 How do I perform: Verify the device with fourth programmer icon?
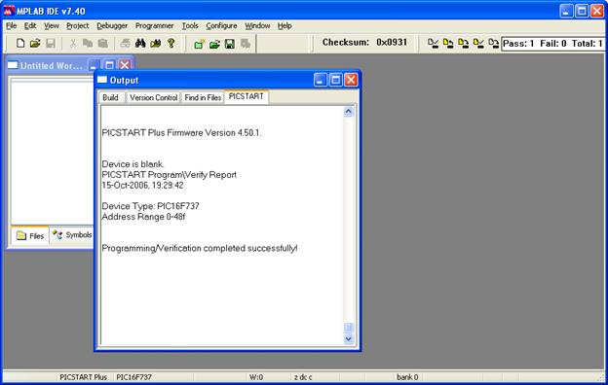[478, 44]
